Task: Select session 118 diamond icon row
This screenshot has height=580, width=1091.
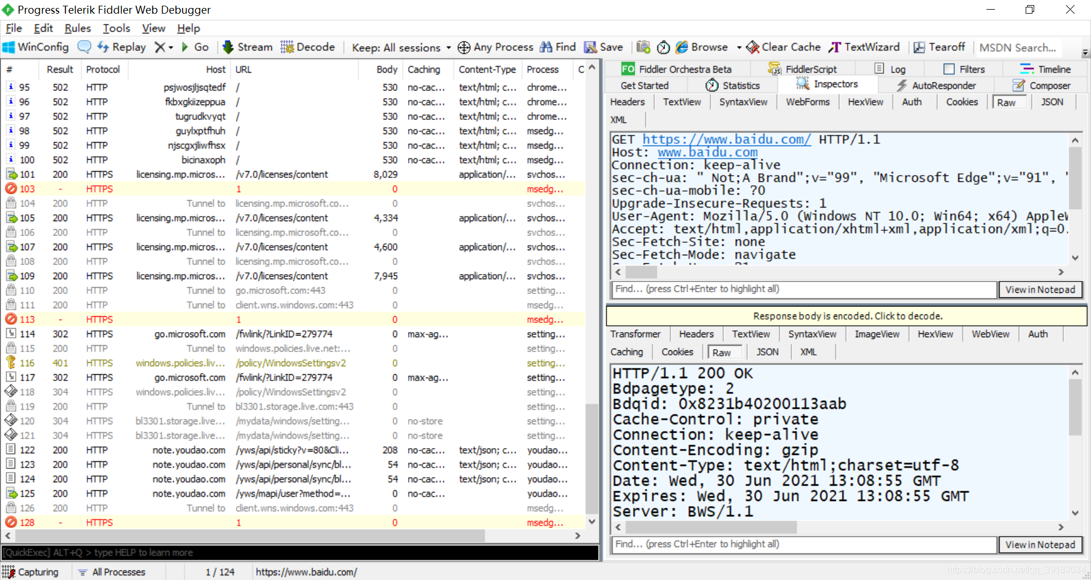Action: tap(11, 392)
